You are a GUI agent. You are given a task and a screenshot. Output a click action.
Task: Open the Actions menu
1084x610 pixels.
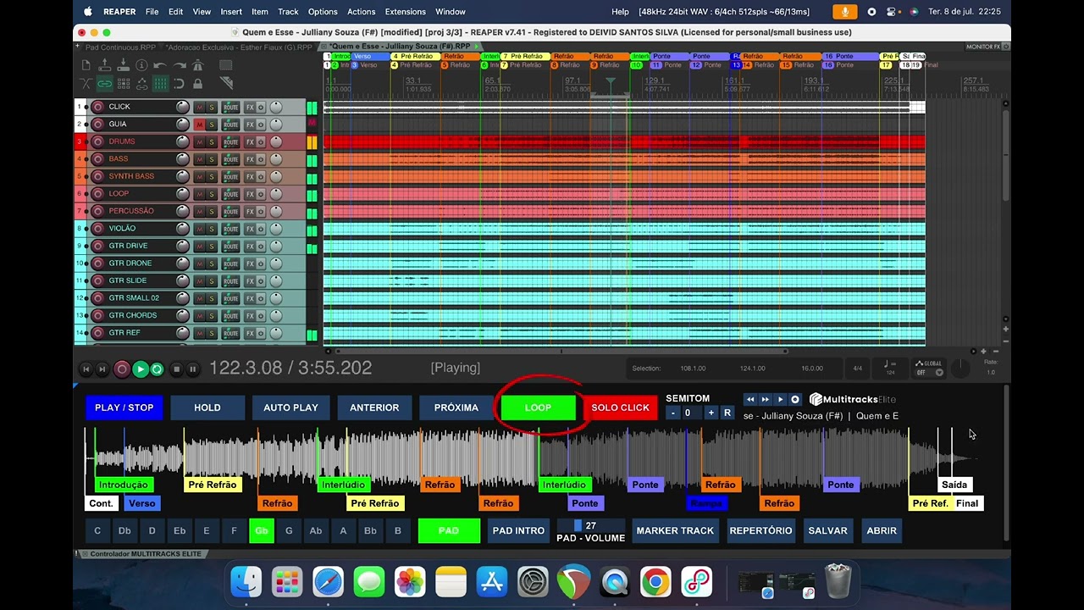click(x=362, y=12)
